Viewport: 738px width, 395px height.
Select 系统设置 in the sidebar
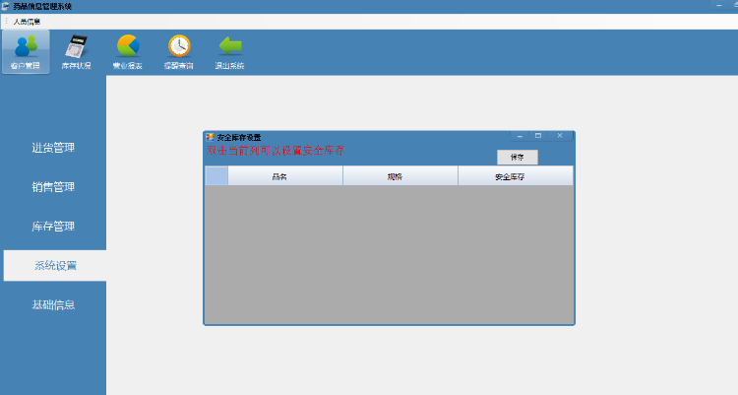[x=55, y=265]
